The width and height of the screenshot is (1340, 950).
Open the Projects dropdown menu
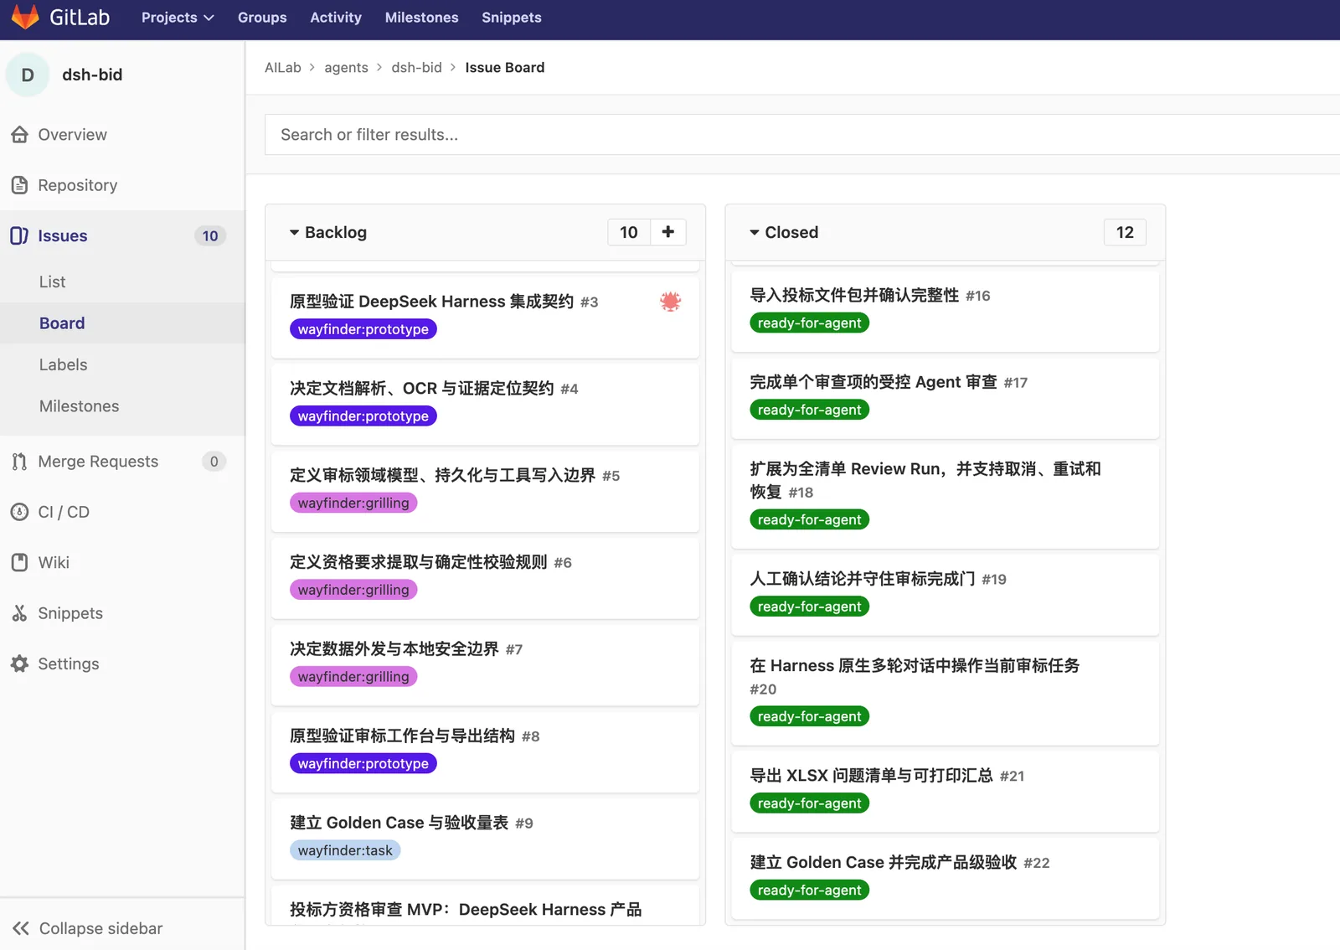tap(178, 18)
